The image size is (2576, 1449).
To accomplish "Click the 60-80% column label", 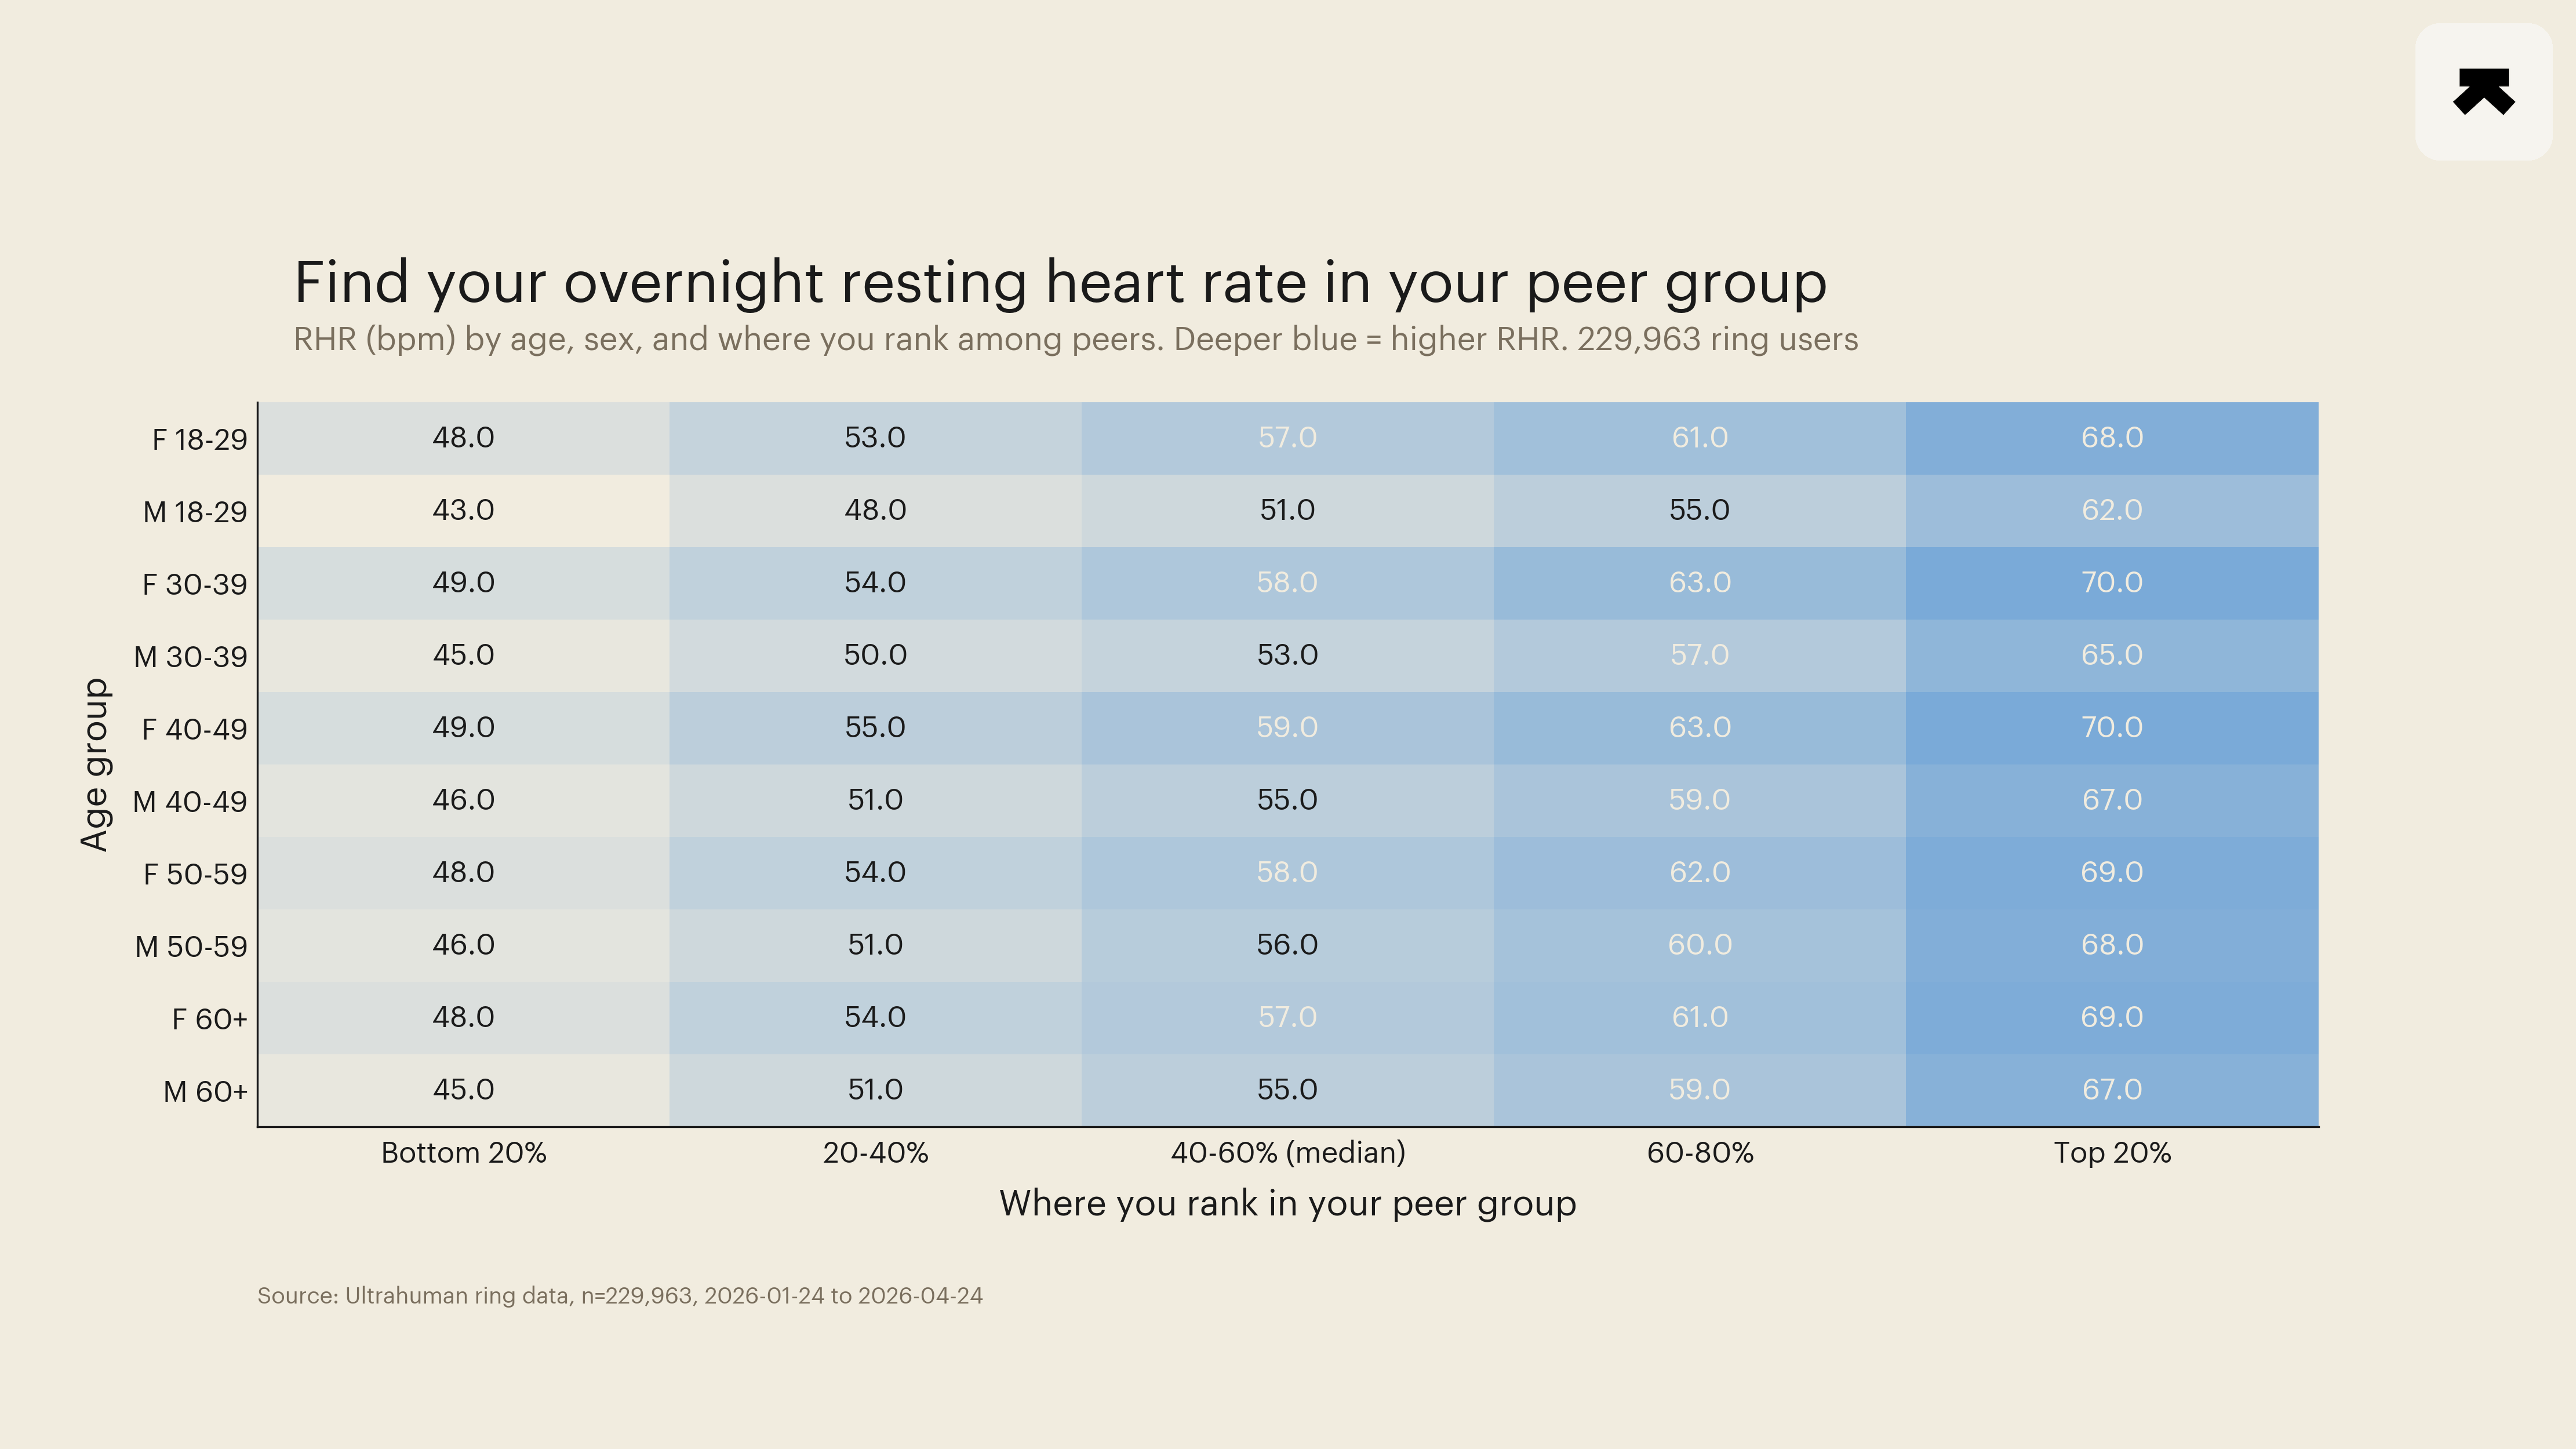I will point(1700,1153).
